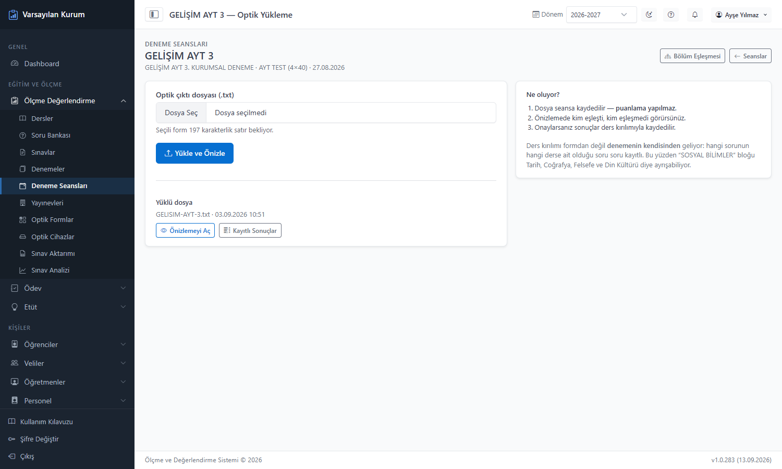Click the Optik Cihazlar icon
The width and height of the screenshot is (782, 469).
22,237
